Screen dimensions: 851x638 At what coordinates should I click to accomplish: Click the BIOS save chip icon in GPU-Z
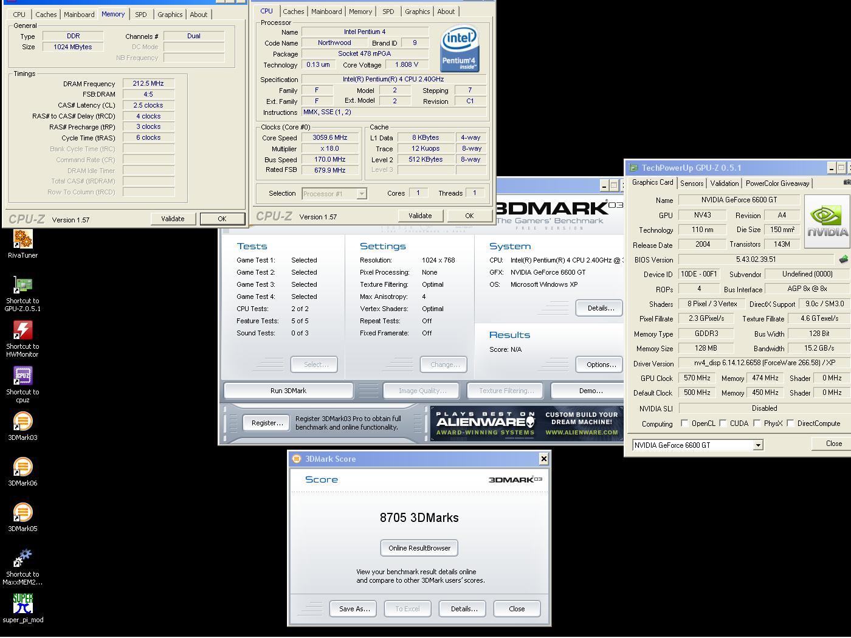pos(843,259)
